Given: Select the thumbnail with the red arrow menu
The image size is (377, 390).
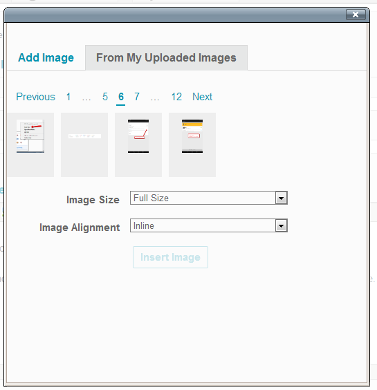Looking at the screenshot, I should [30, 145].
